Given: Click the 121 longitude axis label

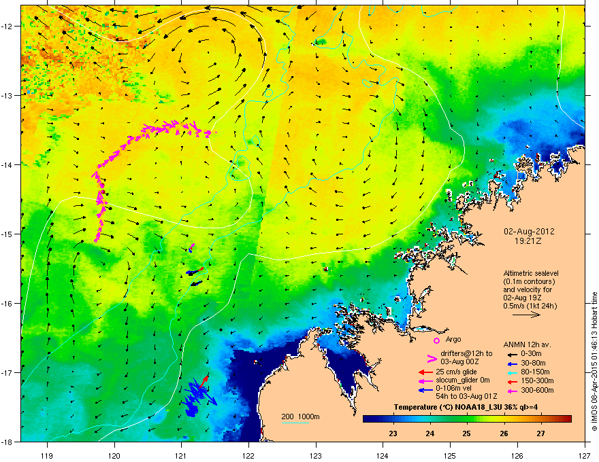Looking at the screenshot, I should (182, 456).
